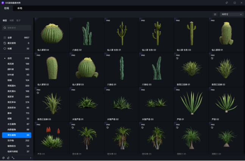Click the 全部 count 9857

pyautogui.click(x=27, y=37)
